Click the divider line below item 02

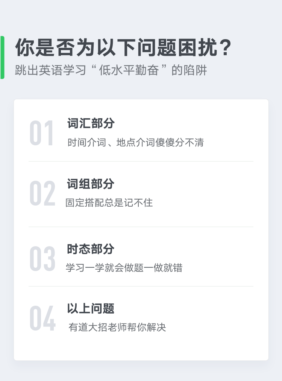coord(141,227)
